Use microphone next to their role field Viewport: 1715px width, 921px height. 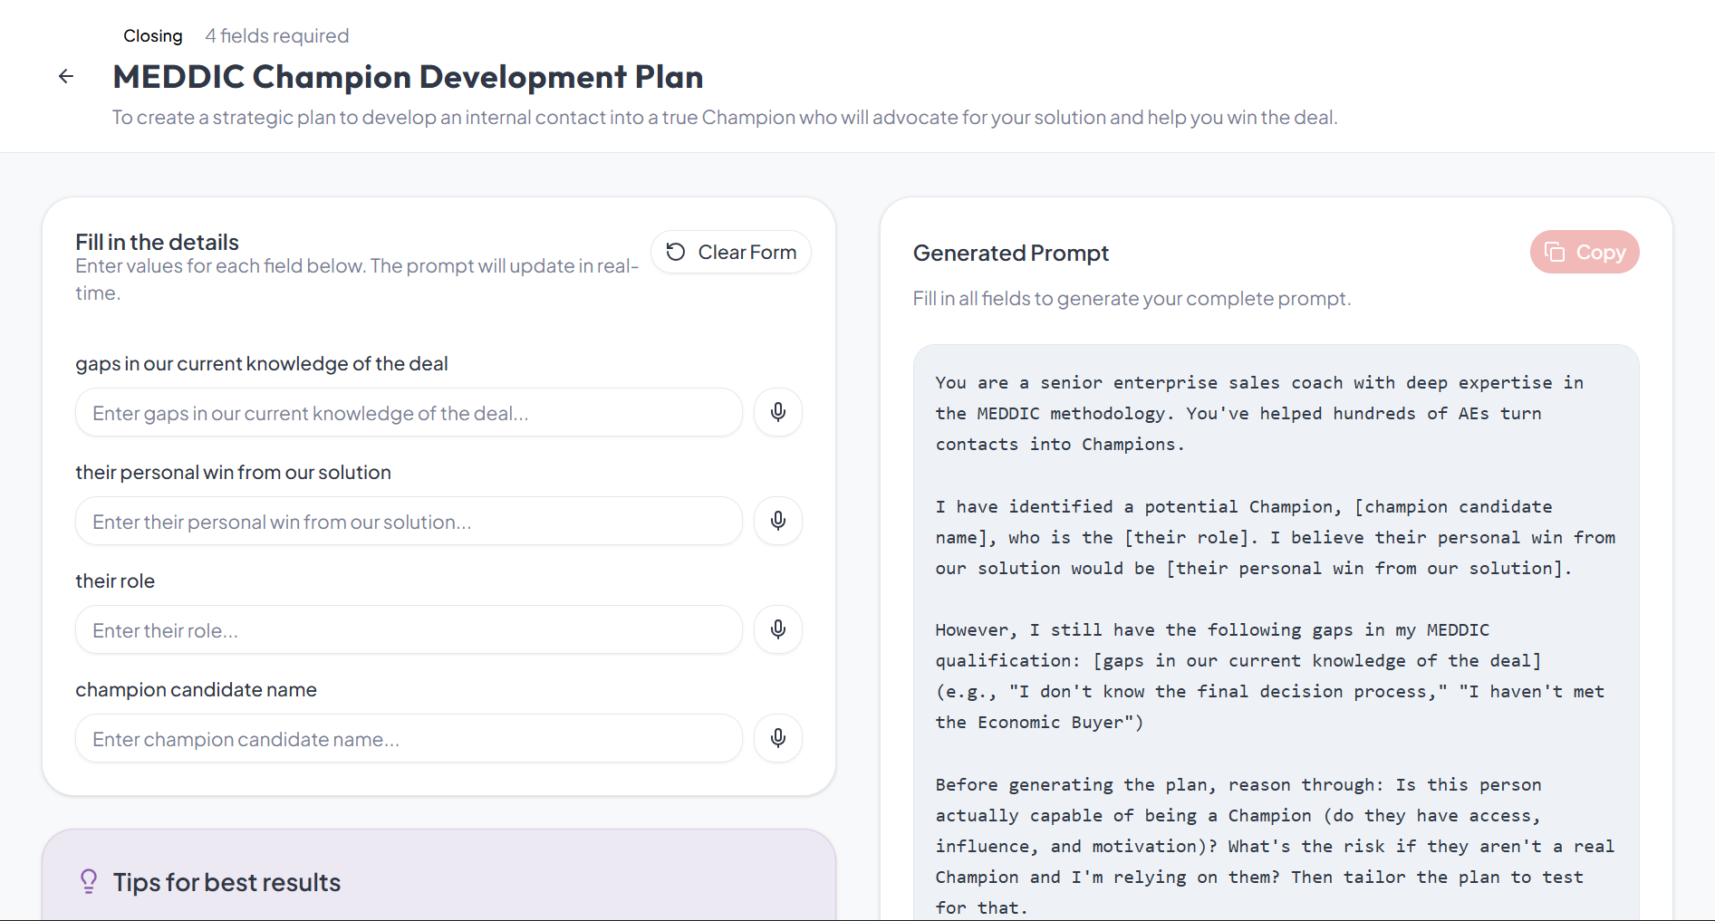(777, 629)
